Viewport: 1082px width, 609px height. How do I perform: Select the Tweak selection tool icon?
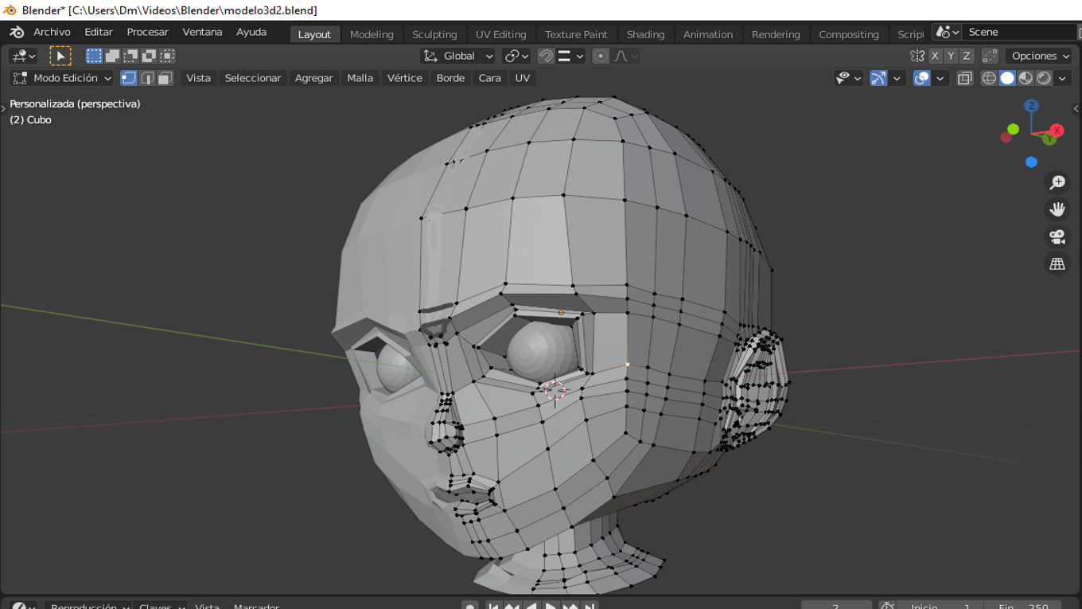tap(60, 56)
